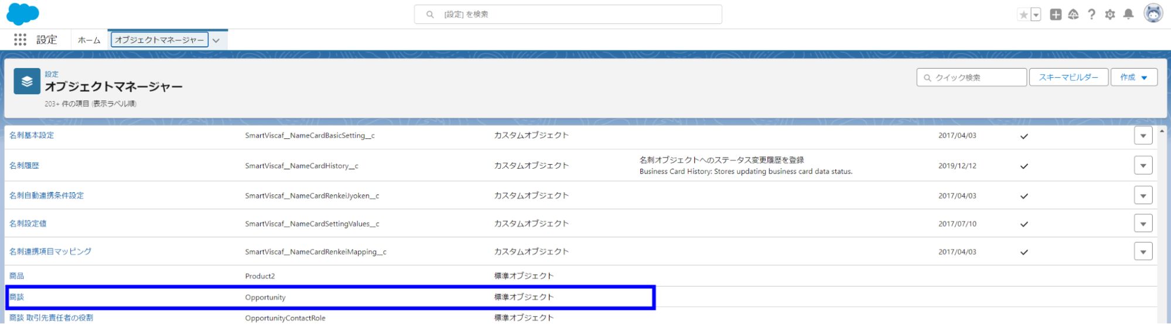Viewport: 1171px width, 324px height.
Task: Open the setup gear icon
Action: coord(1109,15)
